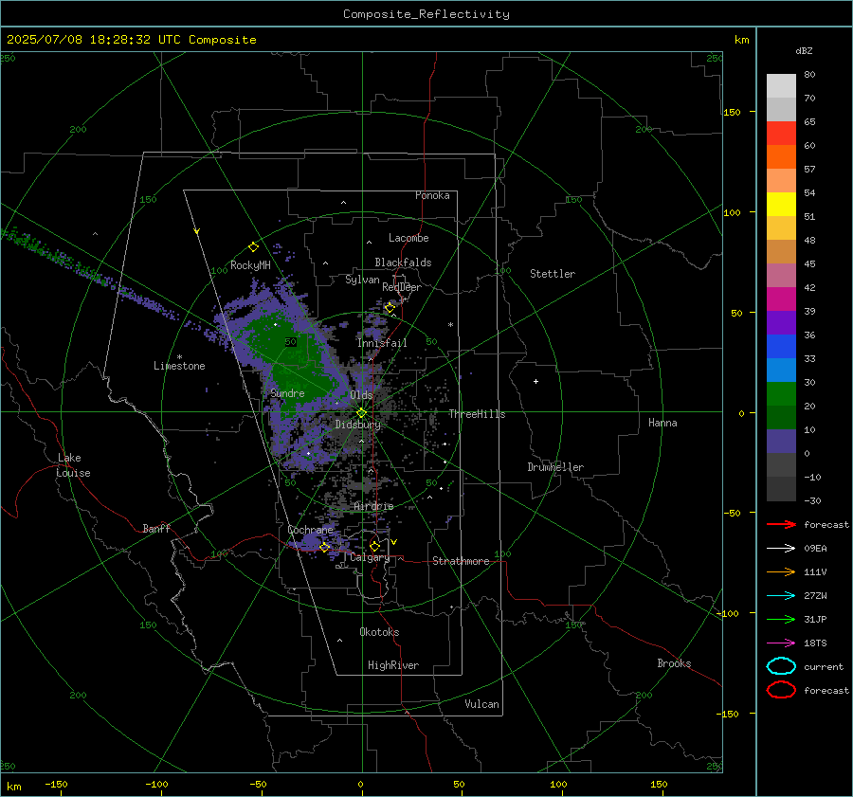Screen dimensions: 853x797
Task: Click the Lacombe label
Action: (408, 238)
